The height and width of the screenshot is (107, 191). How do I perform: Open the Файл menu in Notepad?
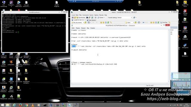tap(73, 28)
